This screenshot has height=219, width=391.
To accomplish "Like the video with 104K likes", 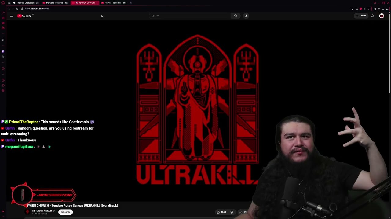I will (x=221, y=212).
